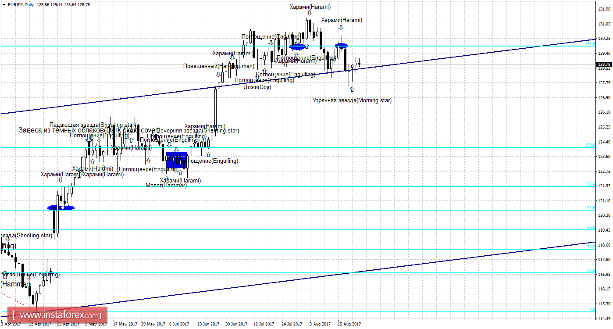Click the up arrow just above the Hammer label
613x329 pixels.
tap(166, 179)
